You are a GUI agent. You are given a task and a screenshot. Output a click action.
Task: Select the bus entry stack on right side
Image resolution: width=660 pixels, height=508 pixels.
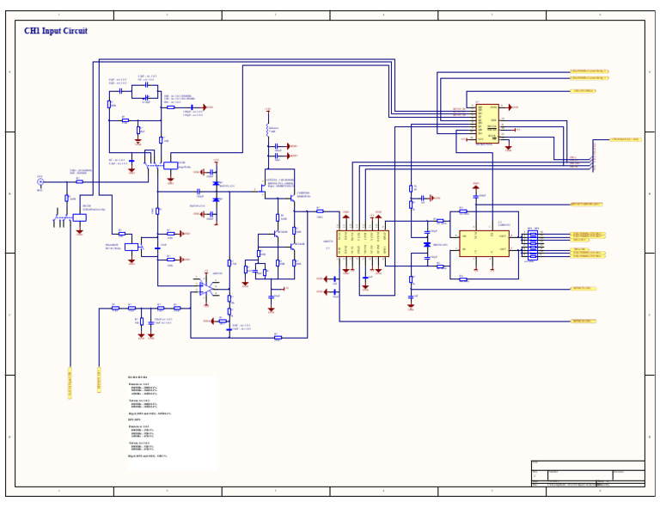[x=593, y=163]
